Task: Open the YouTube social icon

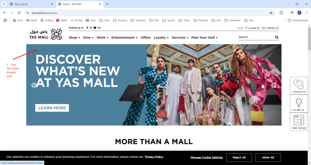Action: 95,28
